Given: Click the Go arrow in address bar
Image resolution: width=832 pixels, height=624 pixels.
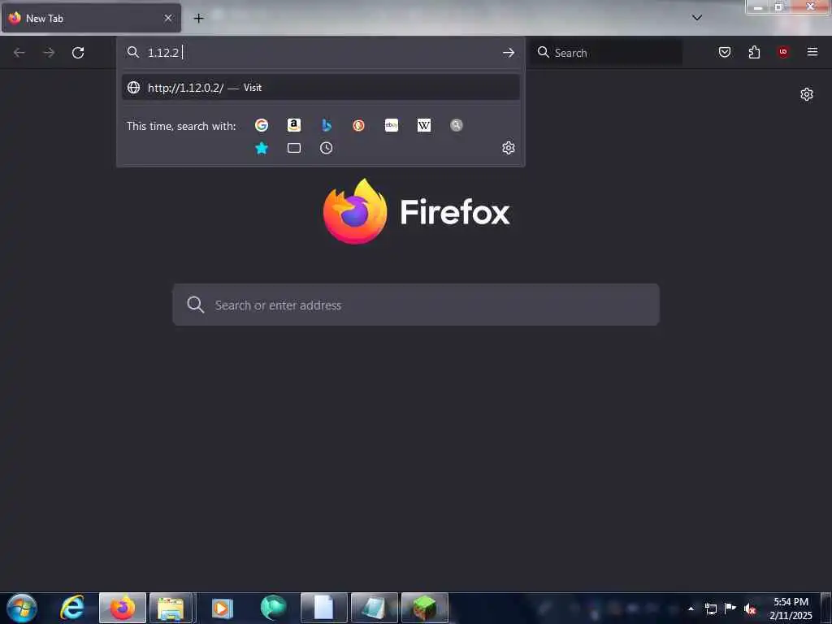Looking at the screenshot, I should point(509,53).
